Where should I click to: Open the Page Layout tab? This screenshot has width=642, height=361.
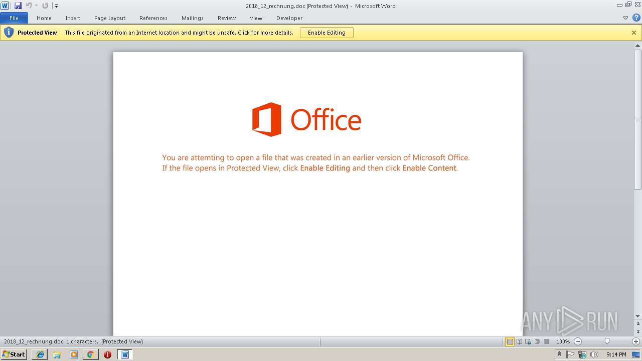(x=110, y=18)
